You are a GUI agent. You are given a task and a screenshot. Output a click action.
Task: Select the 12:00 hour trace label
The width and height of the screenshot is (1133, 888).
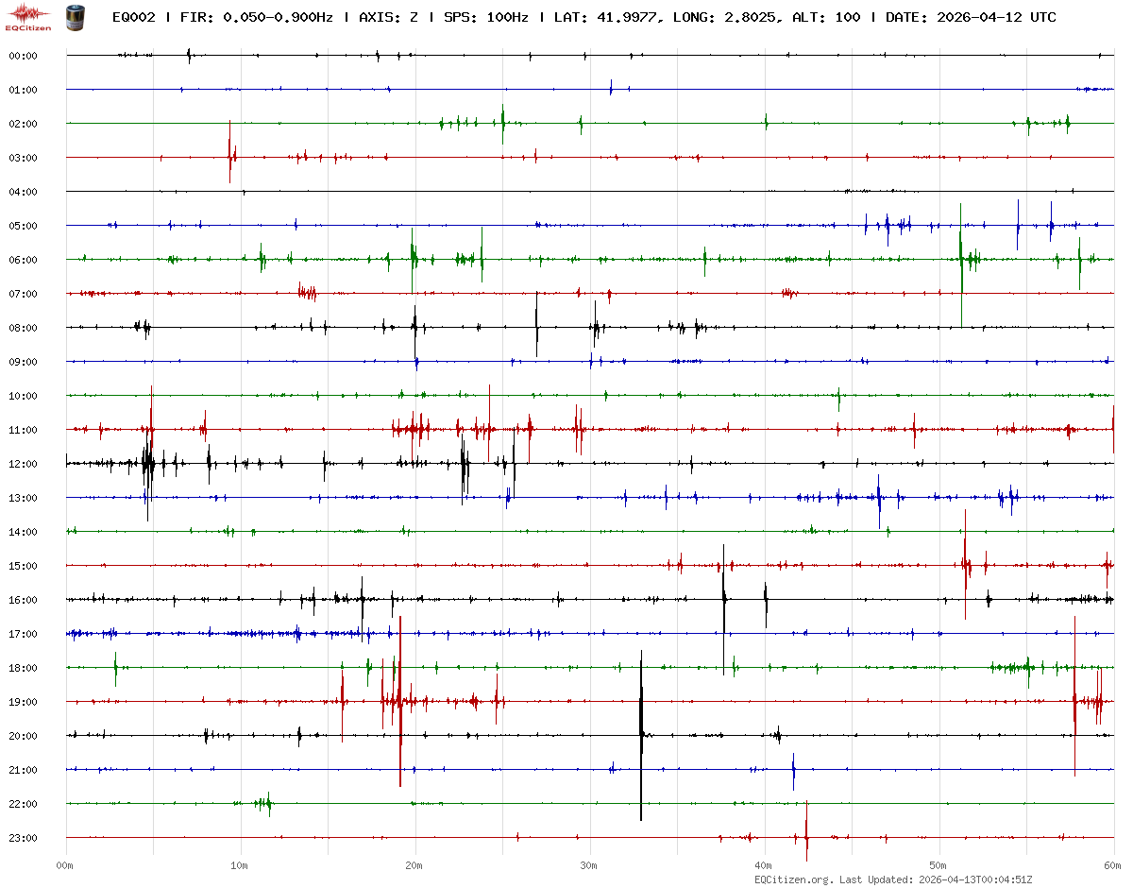click(x=23, y=464)
